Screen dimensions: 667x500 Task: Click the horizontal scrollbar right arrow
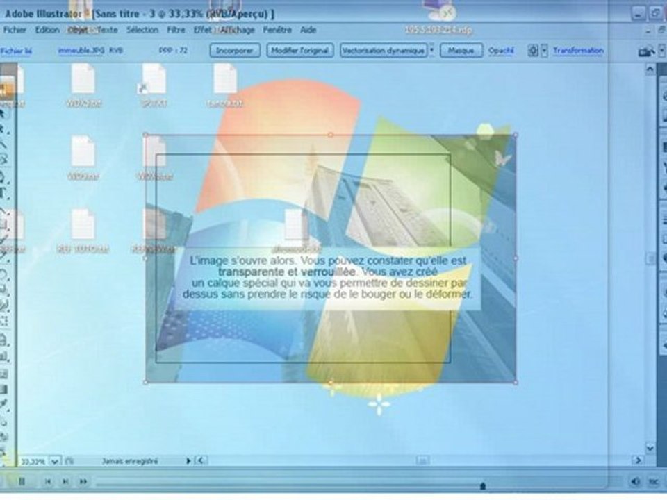pyautogui.click(x=638, y=460)
